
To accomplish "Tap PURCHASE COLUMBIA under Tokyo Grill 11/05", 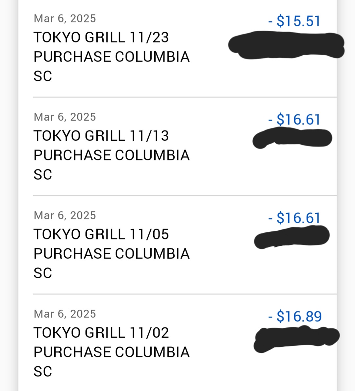I will click(112, 254).
